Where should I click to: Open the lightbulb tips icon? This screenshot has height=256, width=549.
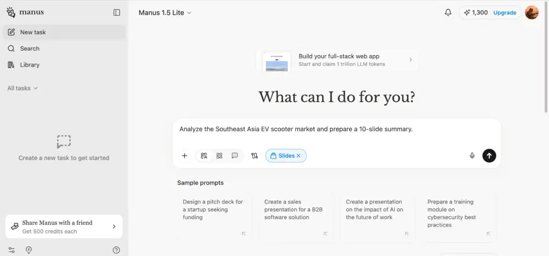(x=29, y=250)
